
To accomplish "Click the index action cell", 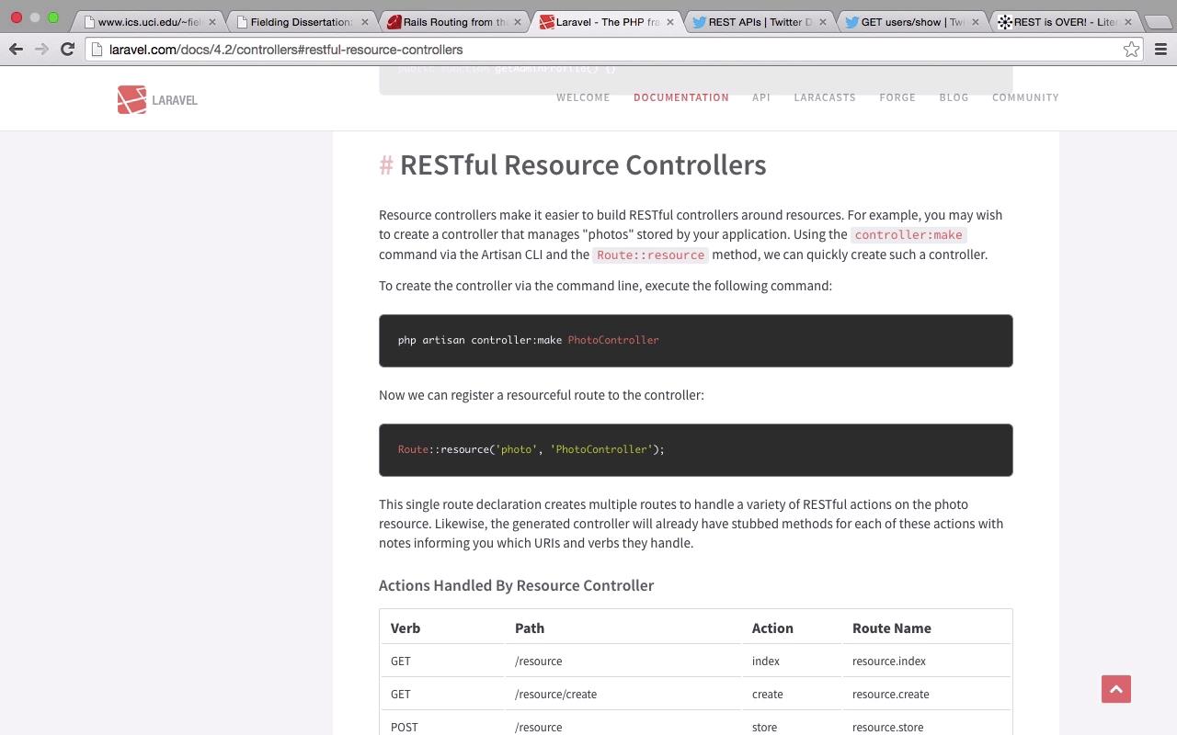I will point(766,661).
